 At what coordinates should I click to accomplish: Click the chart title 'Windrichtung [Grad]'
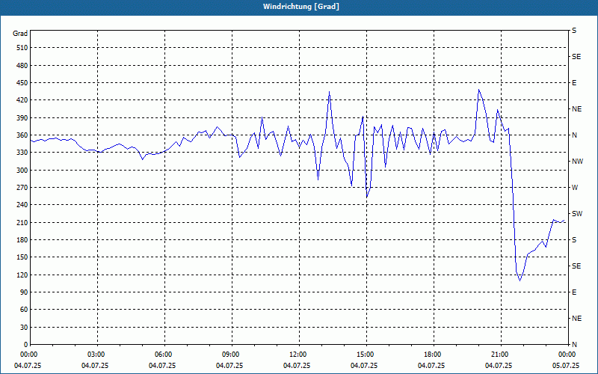[x=301, y=7]
